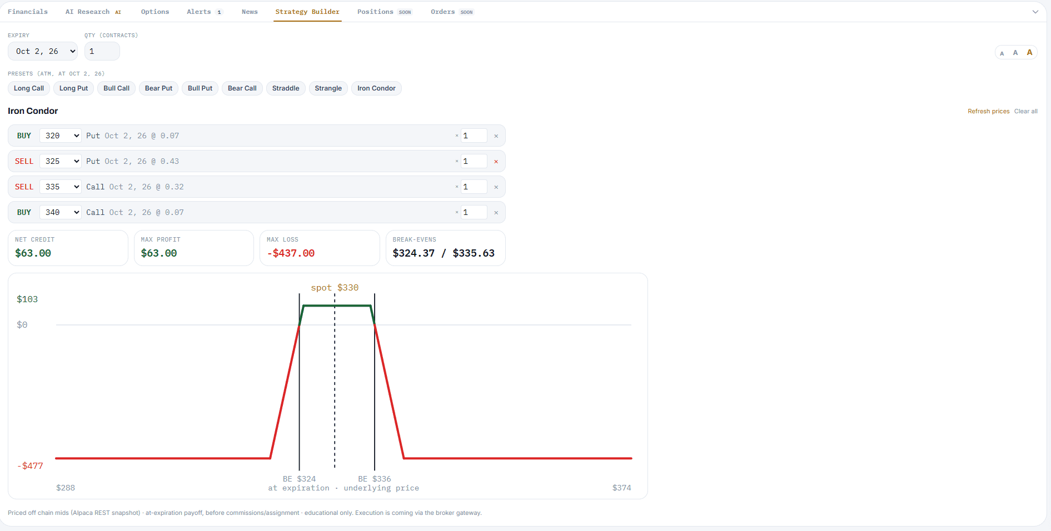Apply the Long Put preset

(73, 88)
